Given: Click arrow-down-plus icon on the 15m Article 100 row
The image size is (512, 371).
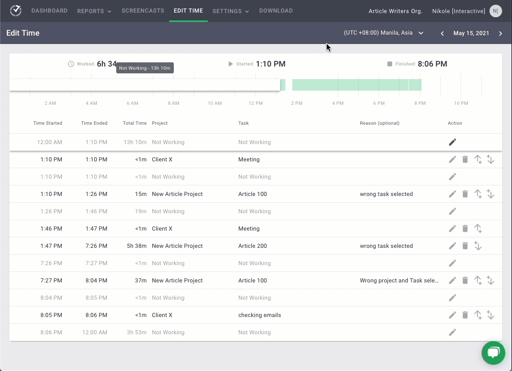Looking at the screenshot, I should [491, 194].
